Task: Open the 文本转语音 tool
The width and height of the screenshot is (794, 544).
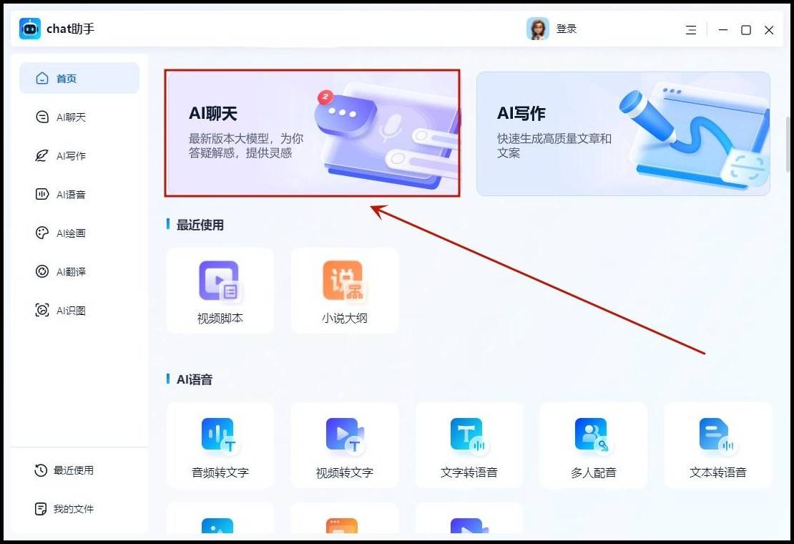Action: click(717, 436)
